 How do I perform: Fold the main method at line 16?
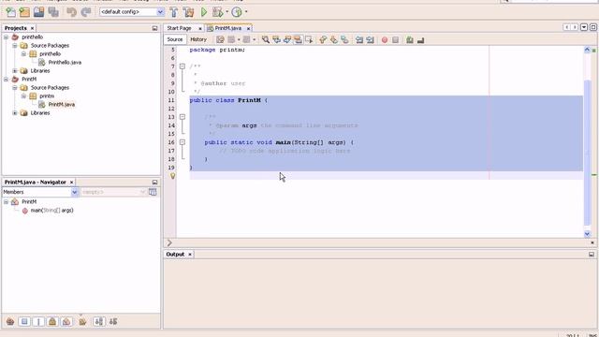coord(183,142)
